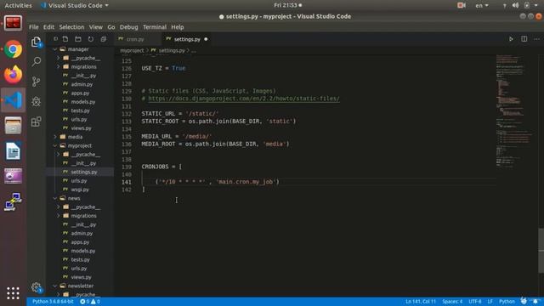Open the Selection menu
The image size is (544, 306).
[71, 27]
